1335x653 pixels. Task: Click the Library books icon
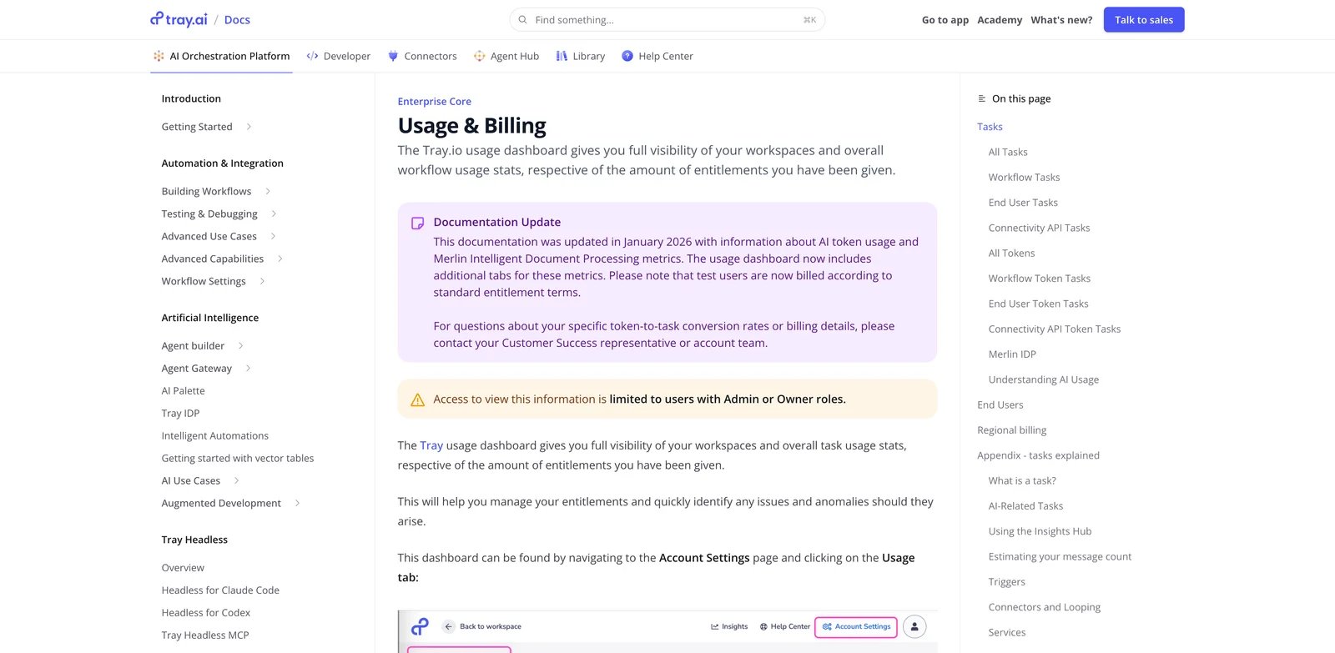tap(562, 56)
